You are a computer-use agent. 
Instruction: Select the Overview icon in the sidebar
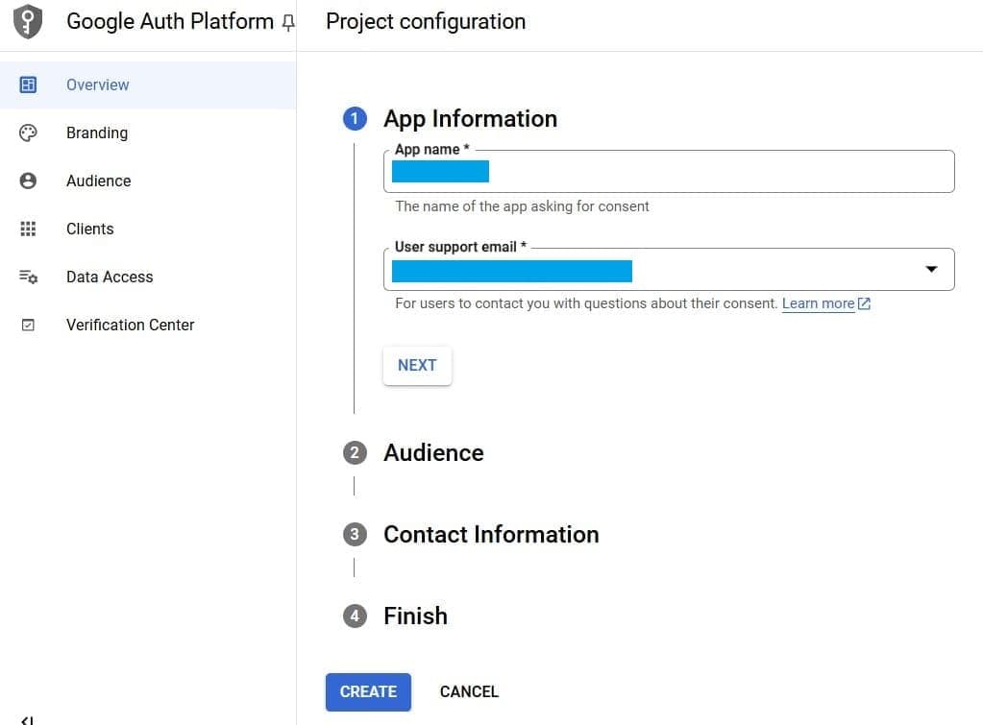28,85
